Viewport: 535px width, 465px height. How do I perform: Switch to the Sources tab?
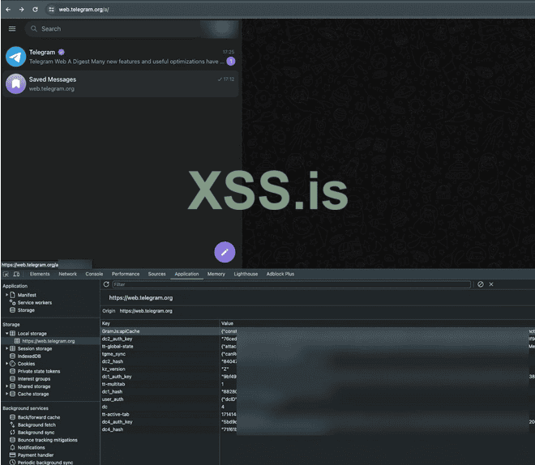[x=156, y=274]
